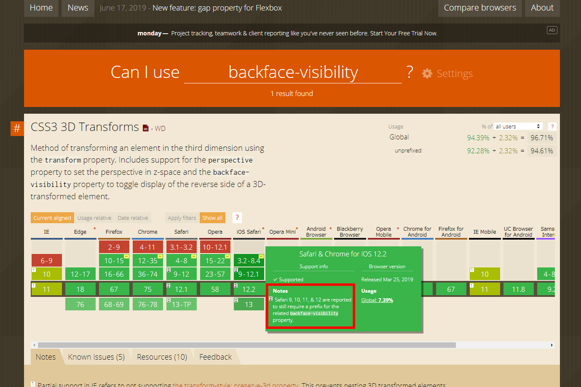The height and width of the screenshot is (387, 581).
Task: Select Firefox for Android 67 cell
Action: [451, 289]
